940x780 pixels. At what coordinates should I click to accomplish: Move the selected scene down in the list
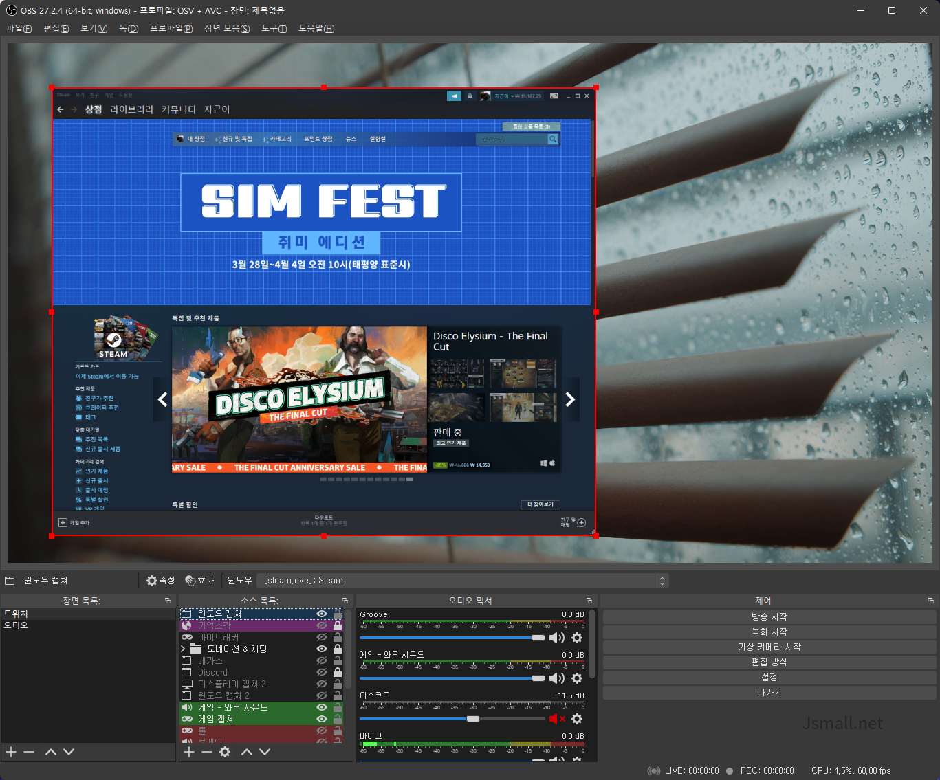69,752
